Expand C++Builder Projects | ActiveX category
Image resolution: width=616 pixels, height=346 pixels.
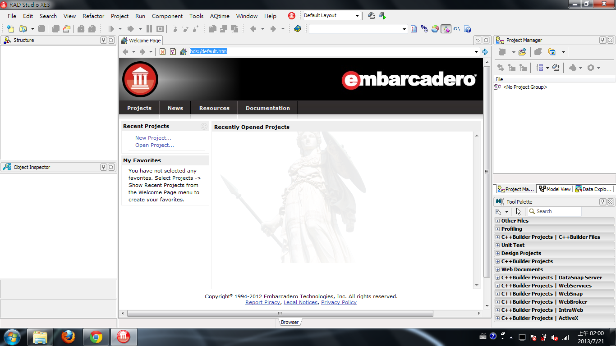coord(498,318)
